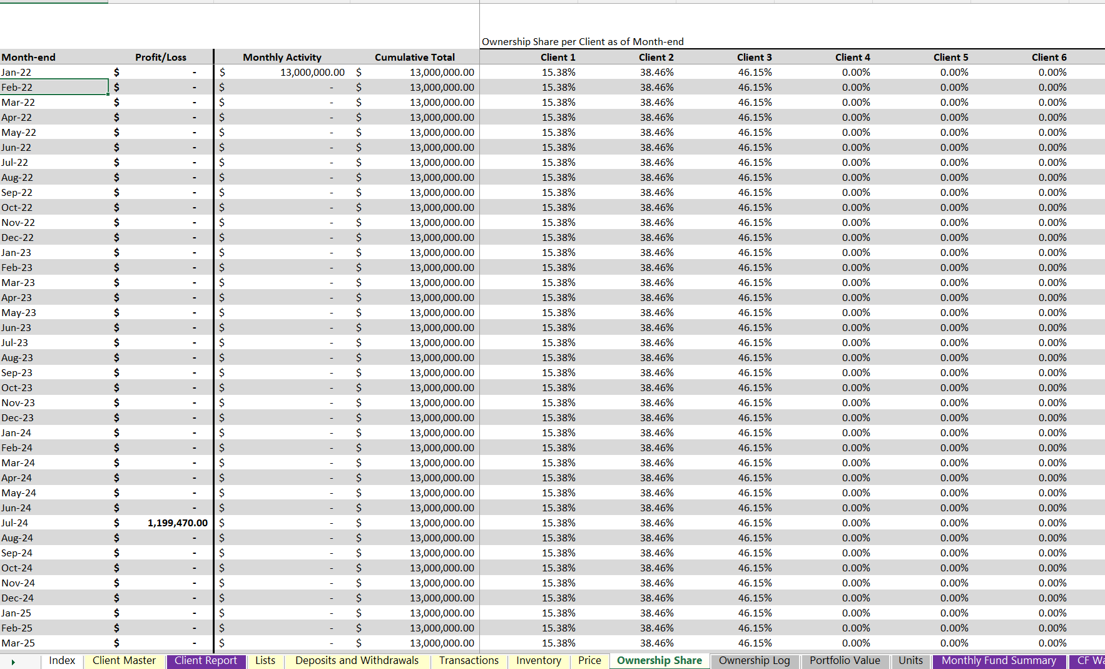Viewport: 1105px width, 669px height.
Task: Switch to the Transactions tab
Action: click(469, 661)
